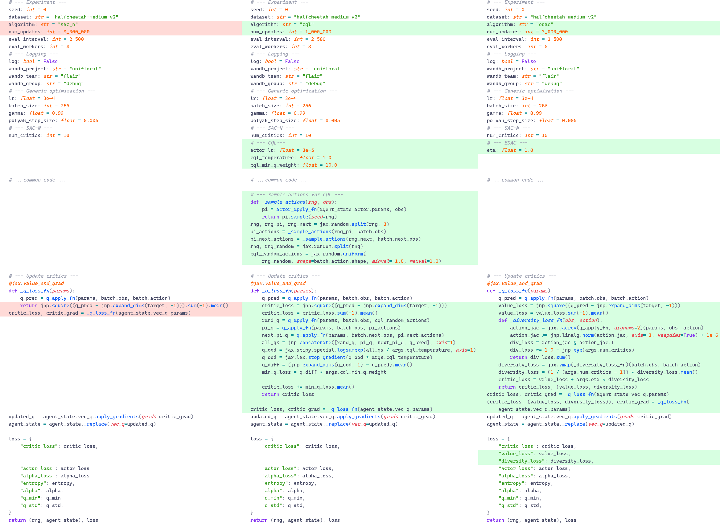Viewport: 720px width, 523px height.
Task: Click the cql_temperature float line
Action: coord(290,158)
